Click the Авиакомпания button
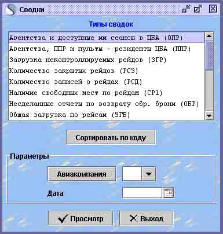Image resolution: width=223 pixels, height=234 pixels. coord(82,174)
